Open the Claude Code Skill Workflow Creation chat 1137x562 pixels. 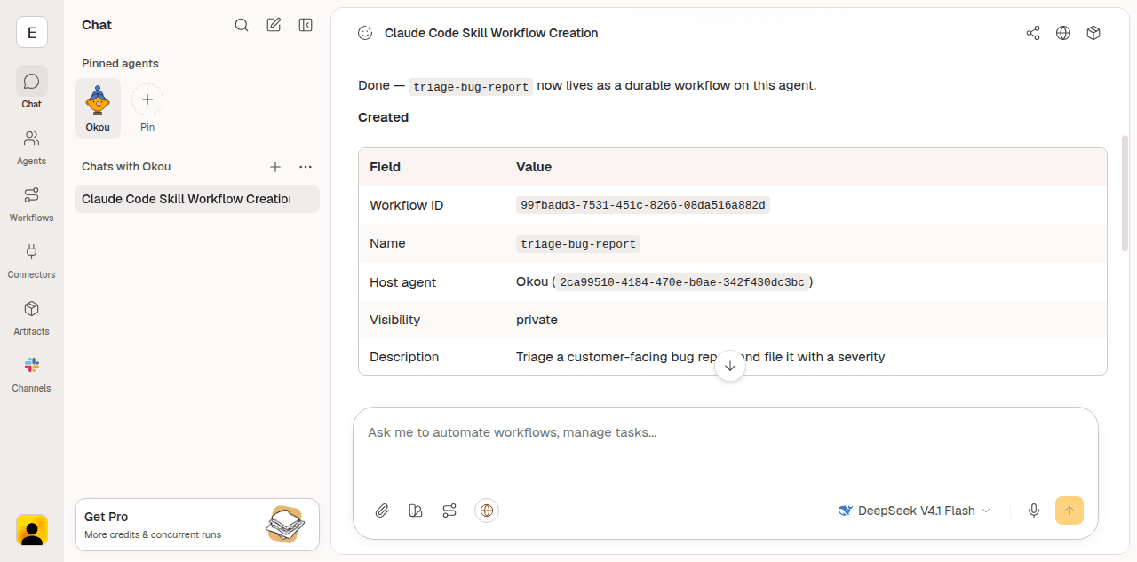pos(197,199)
